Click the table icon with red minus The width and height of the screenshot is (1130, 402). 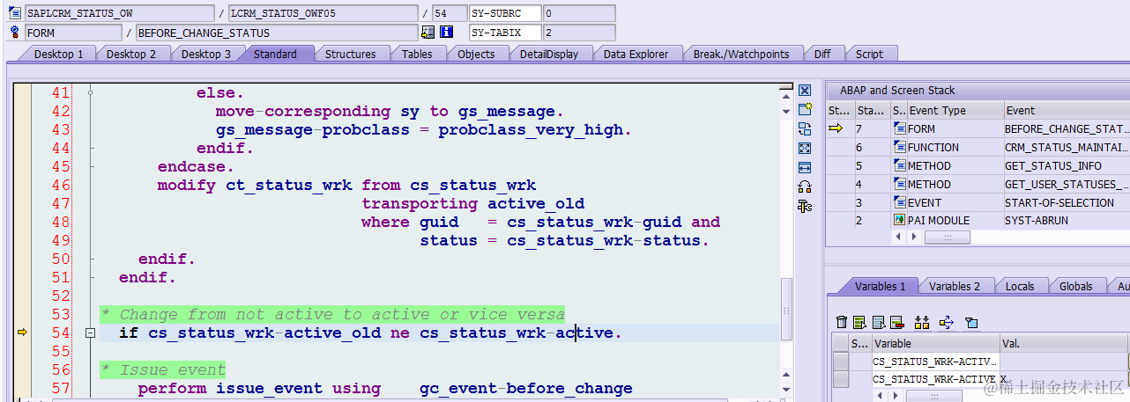[x=896, y=322]
